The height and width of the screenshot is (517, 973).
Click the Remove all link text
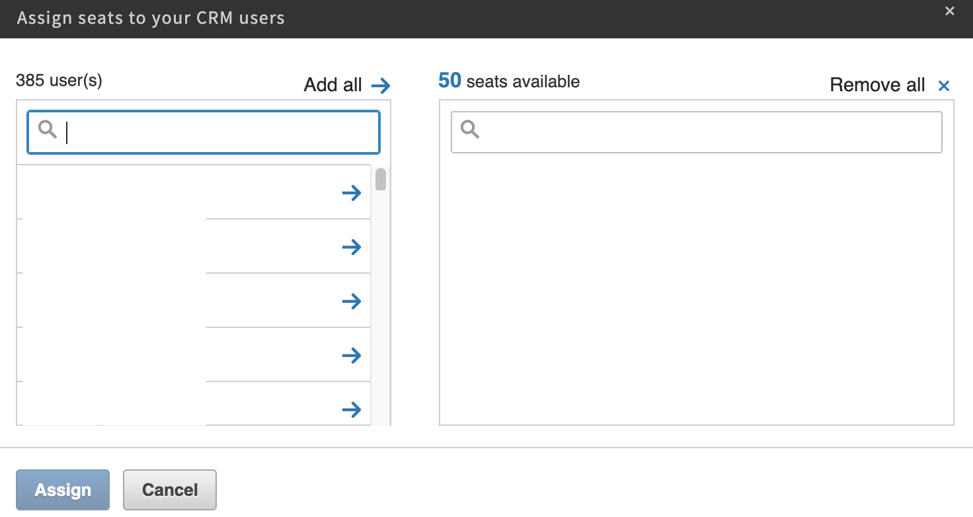[877, 85]
